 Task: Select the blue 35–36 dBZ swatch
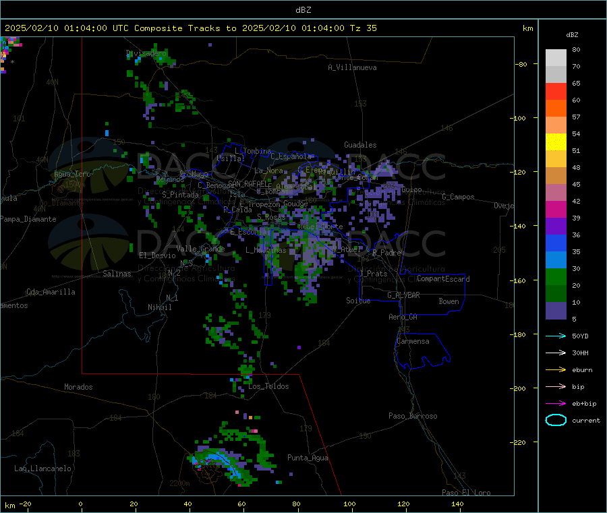pyautogui.click(x=556, y=243)
